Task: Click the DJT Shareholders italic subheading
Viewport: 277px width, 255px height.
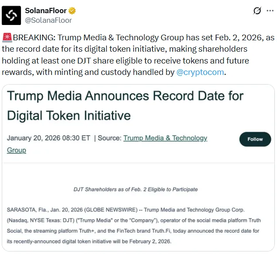Action: [x=135, y=189]
